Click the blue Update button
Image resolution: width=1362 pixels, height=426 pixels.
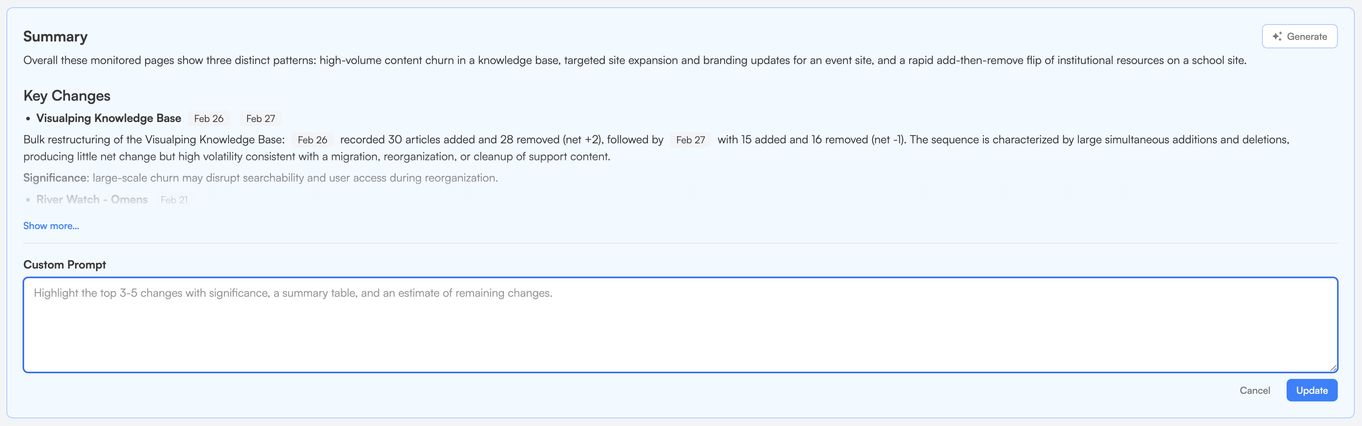coord(1311,391)
